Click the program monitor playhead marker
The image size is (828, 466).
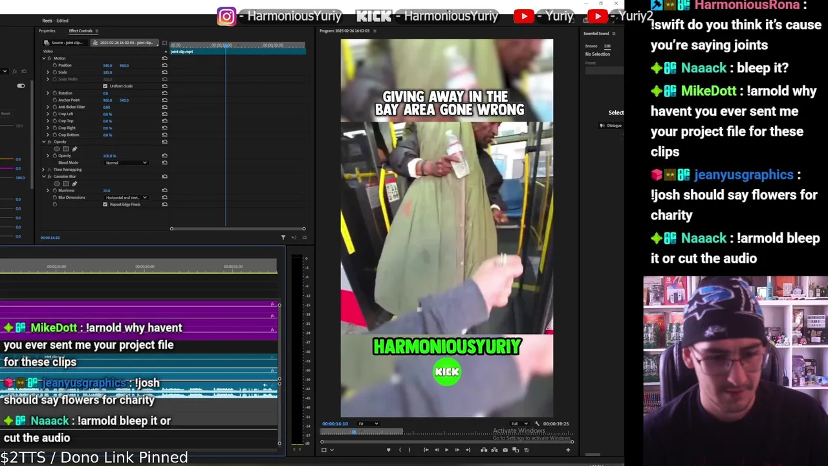tap(354, 432)
